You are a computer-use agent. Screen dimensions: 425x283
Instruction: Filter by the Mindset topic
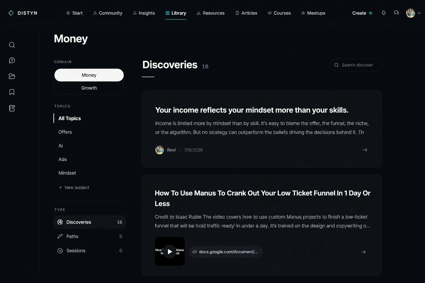coord(67,173)
